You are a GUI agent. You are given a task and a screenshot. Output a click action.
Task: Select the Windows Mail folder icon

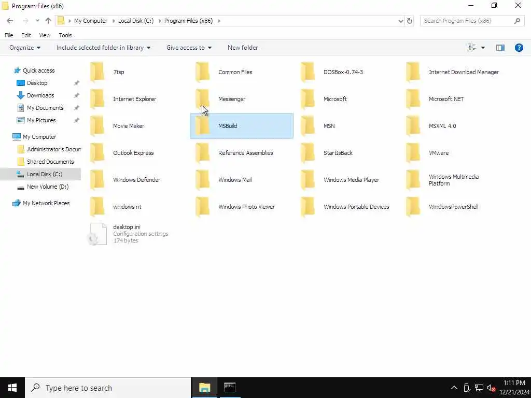coord(203,180)
